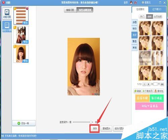Screen dimensions: 168x140
Task: Pick the vertical-blinds effect
Action: [x=158, y=58]
